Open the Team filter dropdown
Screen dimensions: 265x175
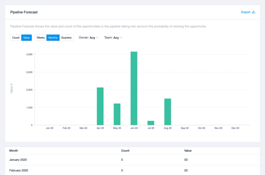pyautogui.click(x=113, y=38)
